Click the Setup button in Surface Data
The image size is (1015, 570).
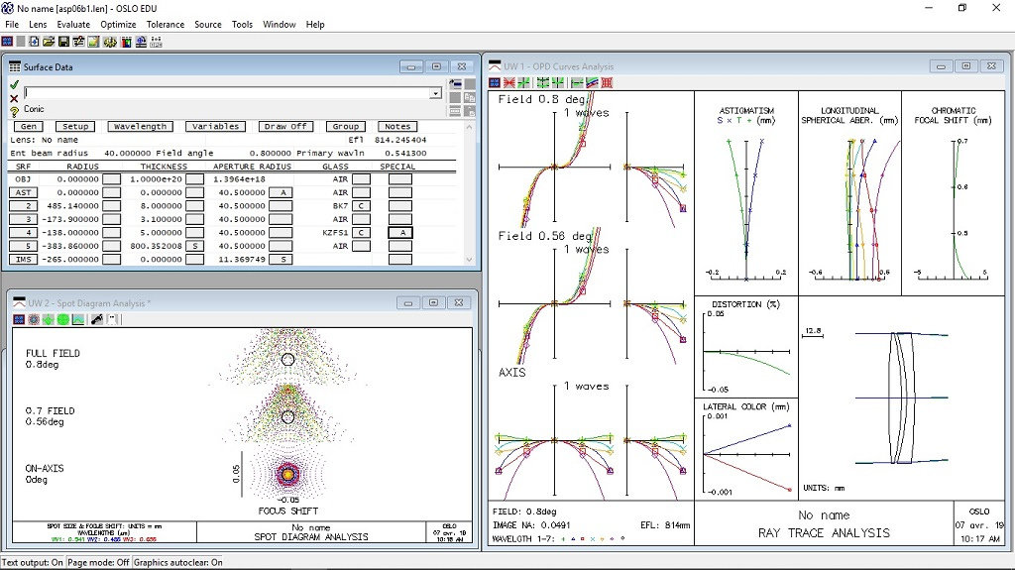(75, 126)
